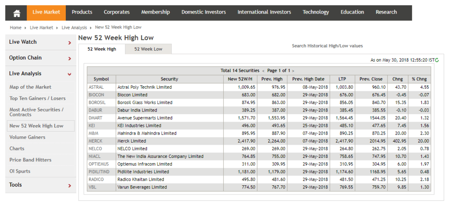Open Top Ten Gainers / Losers
The width and height of the screenshot is (449, 202).
[38, 98]
